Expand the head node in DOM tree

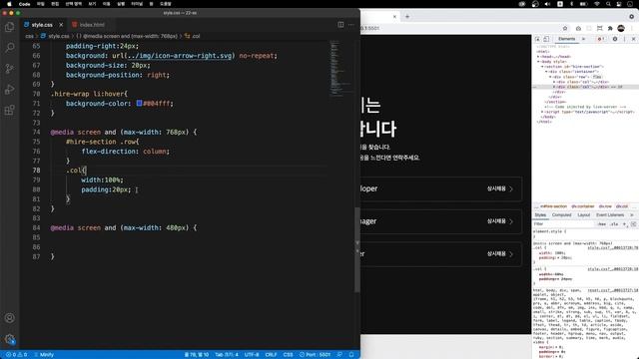click(538, 57)
